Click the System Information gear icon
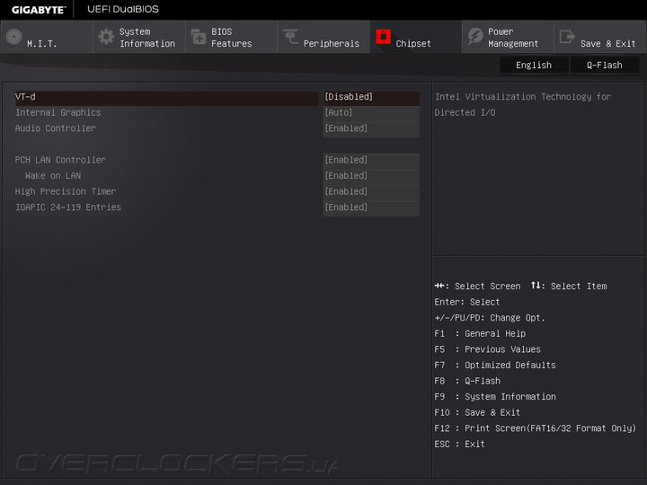 [106, 37]
